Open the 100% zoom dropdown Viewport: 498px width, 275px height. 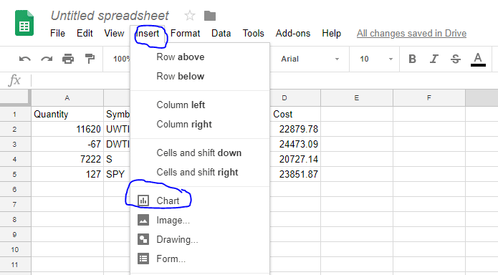(x=122, y=59)
